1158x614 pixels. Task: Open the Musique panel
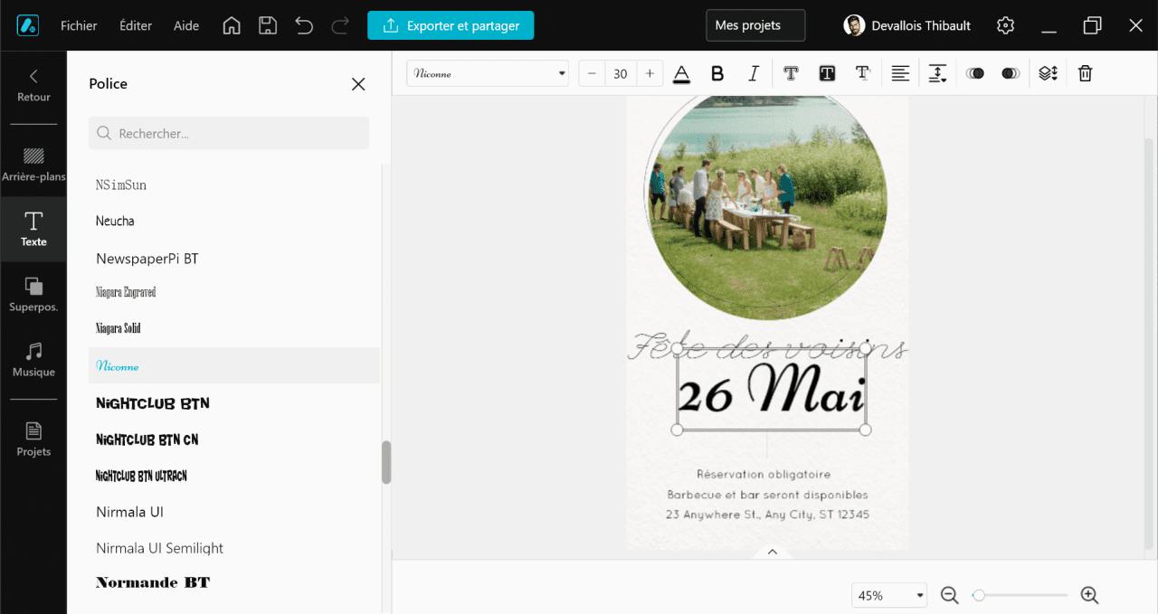click(33, 359)
